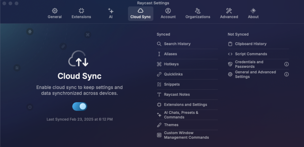Click the large cloud sync arrows icon

(79, 59)
